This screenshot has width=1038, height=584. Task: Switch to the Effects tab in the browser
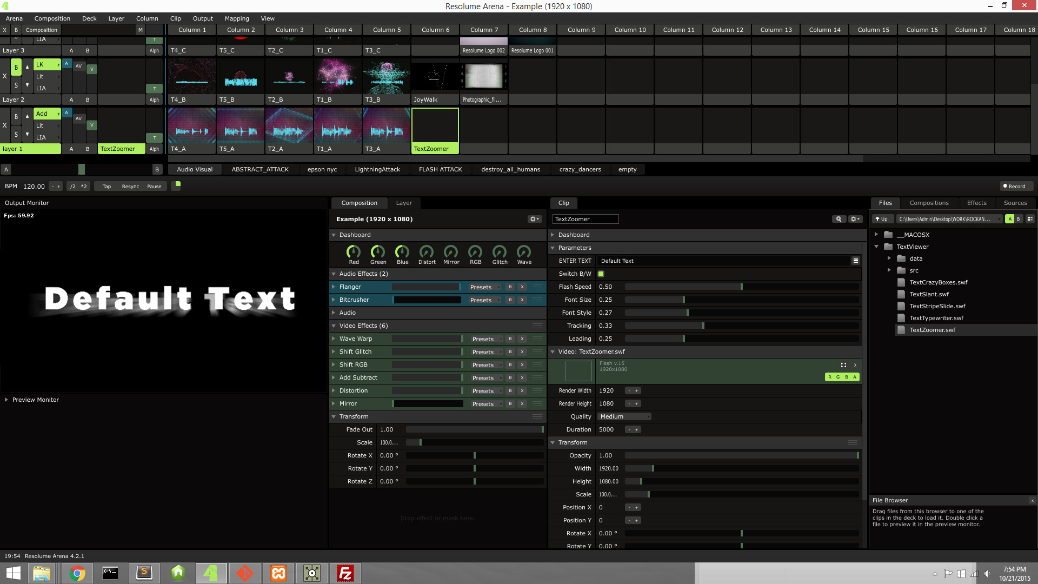[976, 203]
